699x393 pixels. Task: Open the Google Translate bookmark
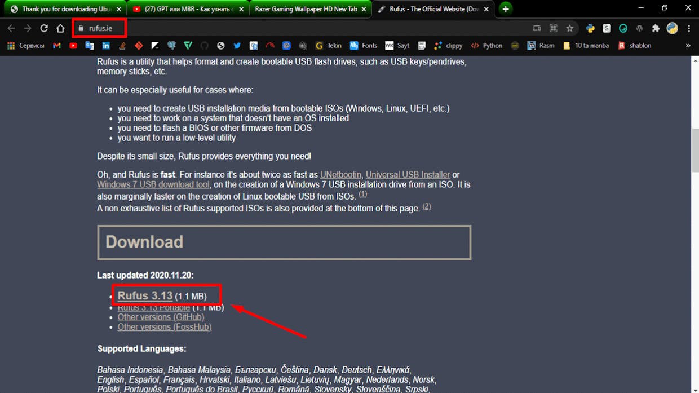[90, 46]
